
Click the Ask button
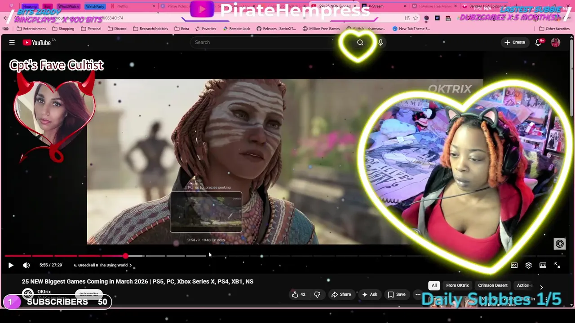[369, 294]
